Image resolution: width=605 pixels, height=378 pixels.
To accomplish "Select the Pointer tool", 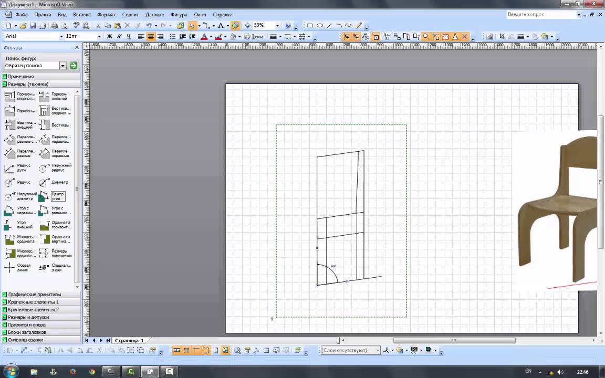I will coord(192,25).
